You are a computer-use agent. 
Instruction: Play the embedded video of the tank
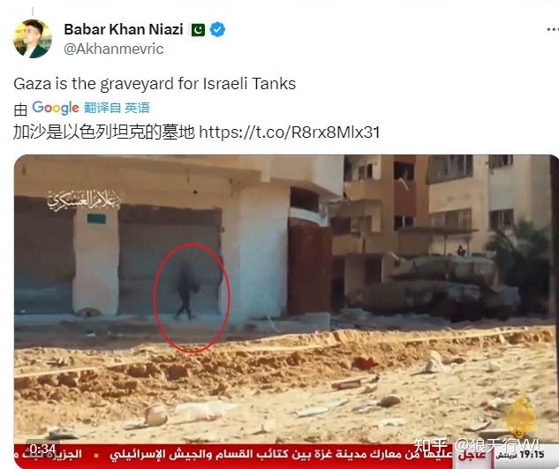point(286,312)
